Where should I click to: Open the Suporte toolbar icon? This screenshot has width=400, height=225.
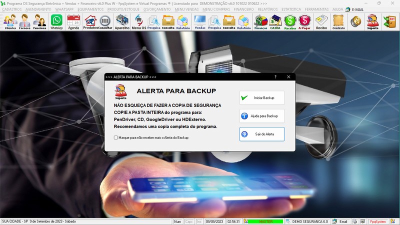point(372,21)
